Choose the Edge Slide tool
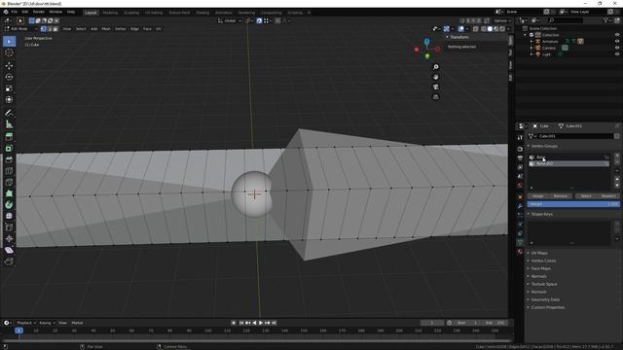623x350 pixels. click(9, 227)
